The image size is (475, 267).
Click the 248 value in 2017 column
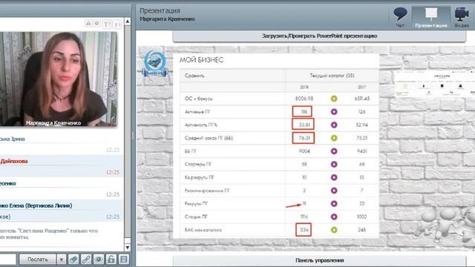[361, 230]
